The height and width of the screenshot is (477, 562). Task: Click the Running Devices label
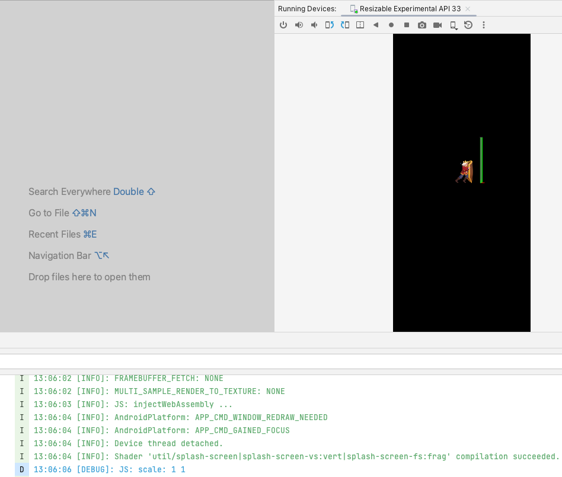point(307,9)
